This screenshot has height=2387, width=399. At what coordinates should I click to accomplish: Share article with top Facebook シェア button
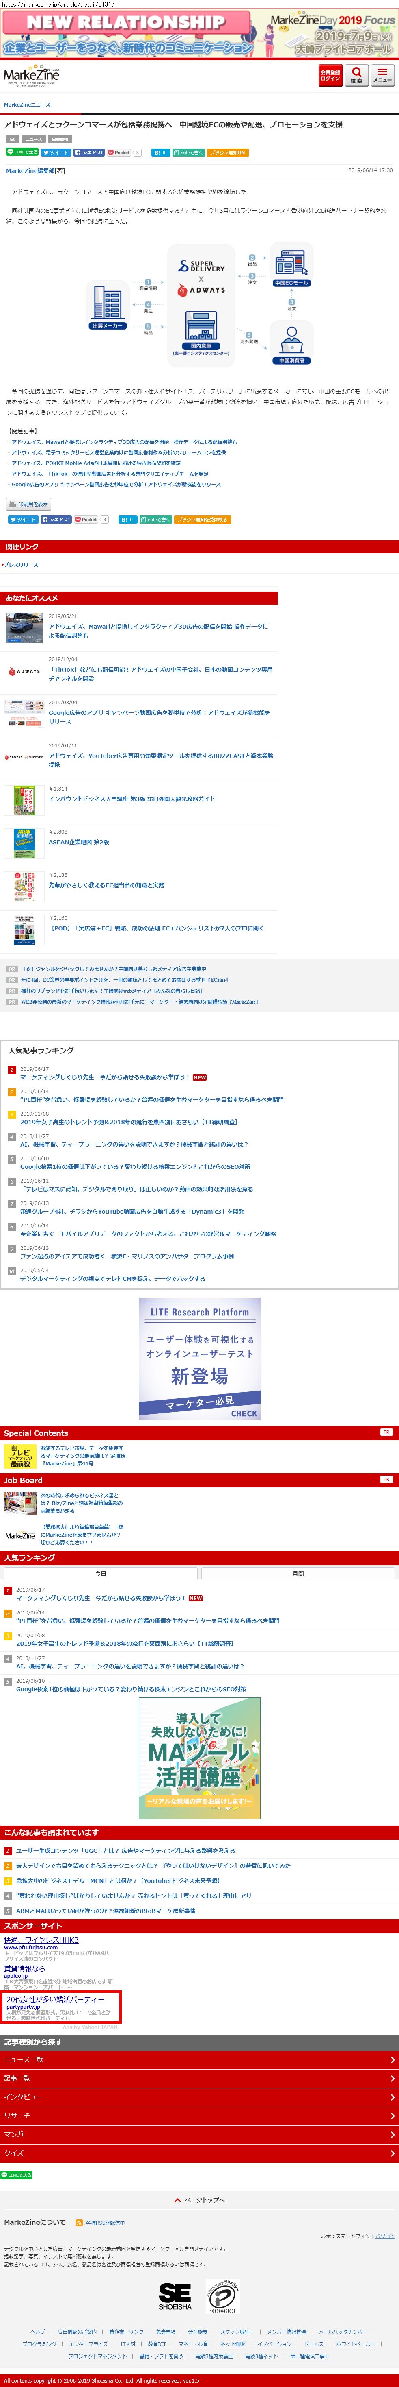(88, 152)
